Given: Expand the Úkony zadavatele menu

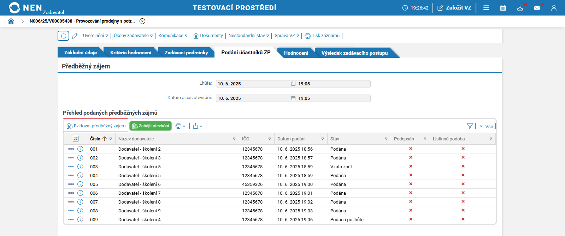Looking at the screenshot, I should tap(133, 36).
